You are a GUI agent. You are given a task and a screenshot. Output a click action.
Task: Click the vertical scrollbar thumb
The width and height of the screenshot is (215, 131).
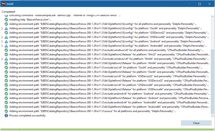click(212, 82)
